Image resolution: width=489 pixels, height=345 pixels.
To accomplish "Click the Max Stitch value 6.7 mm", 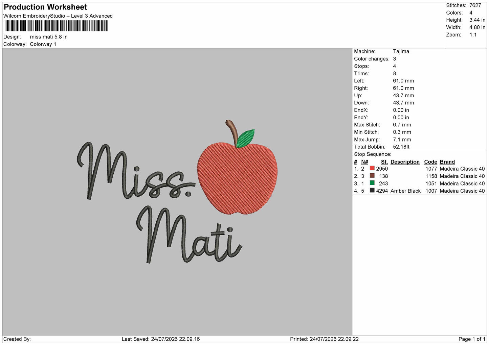I will [402, 125].
